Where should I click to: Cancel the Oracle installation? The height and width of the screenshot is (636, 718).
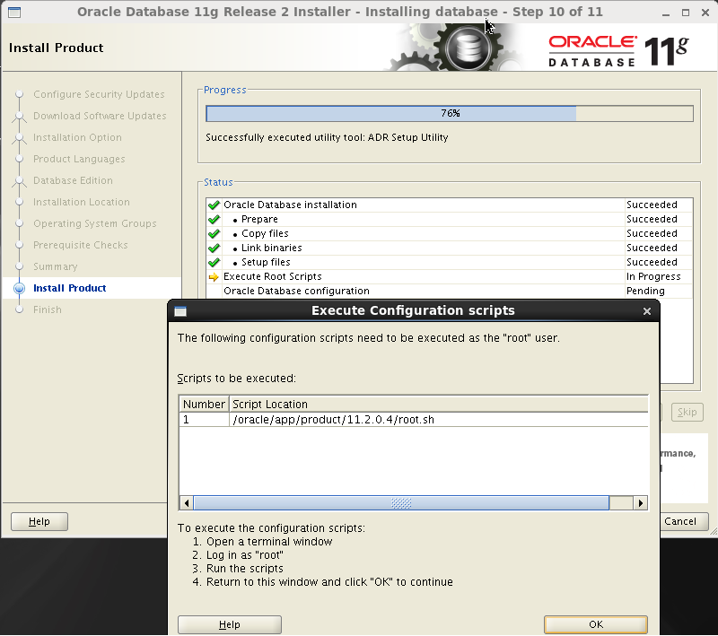[x=684, y=521]
